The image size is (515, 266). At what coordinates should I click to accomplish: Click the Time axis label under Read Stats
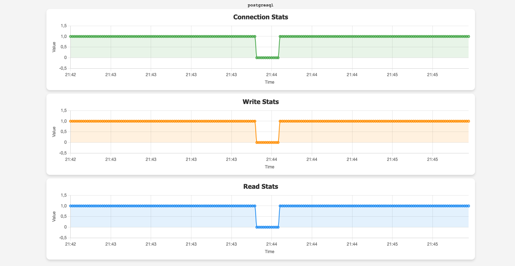click(270, 251)
